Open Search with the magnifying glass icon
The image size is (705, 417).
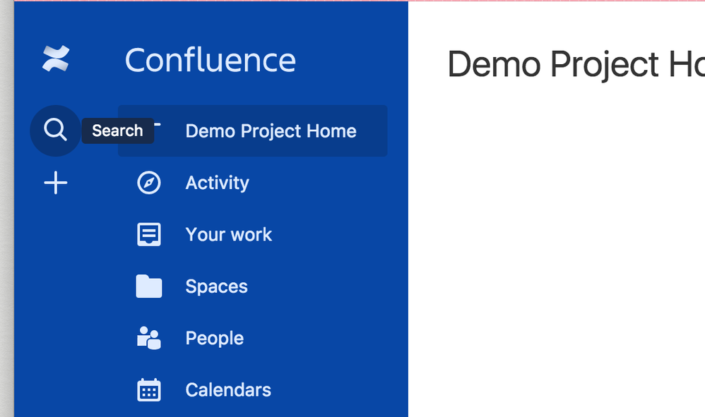tap(55, 131)
